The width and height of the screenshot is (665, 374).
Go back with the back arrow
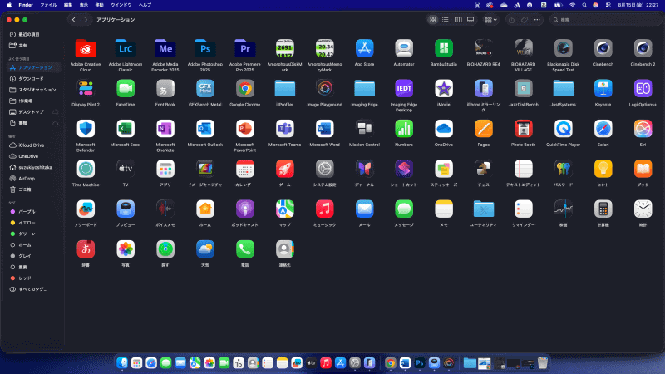pos(74,20)
